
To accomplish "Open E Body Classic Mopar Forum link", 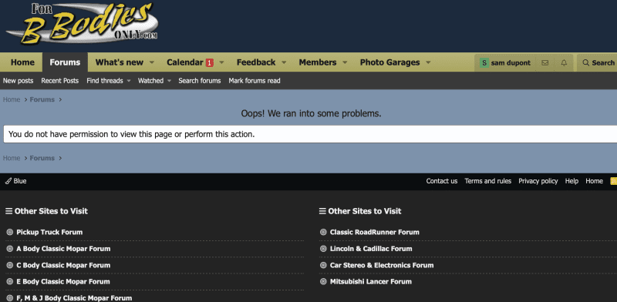I will pos(63,281).
